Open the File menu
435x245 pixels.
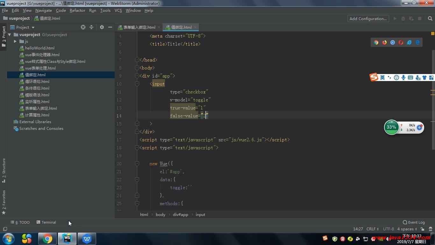click(5, 10)
